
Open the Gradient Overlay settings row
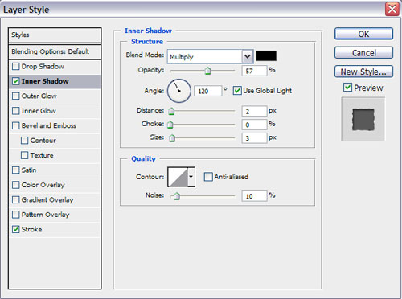(55, 199)
